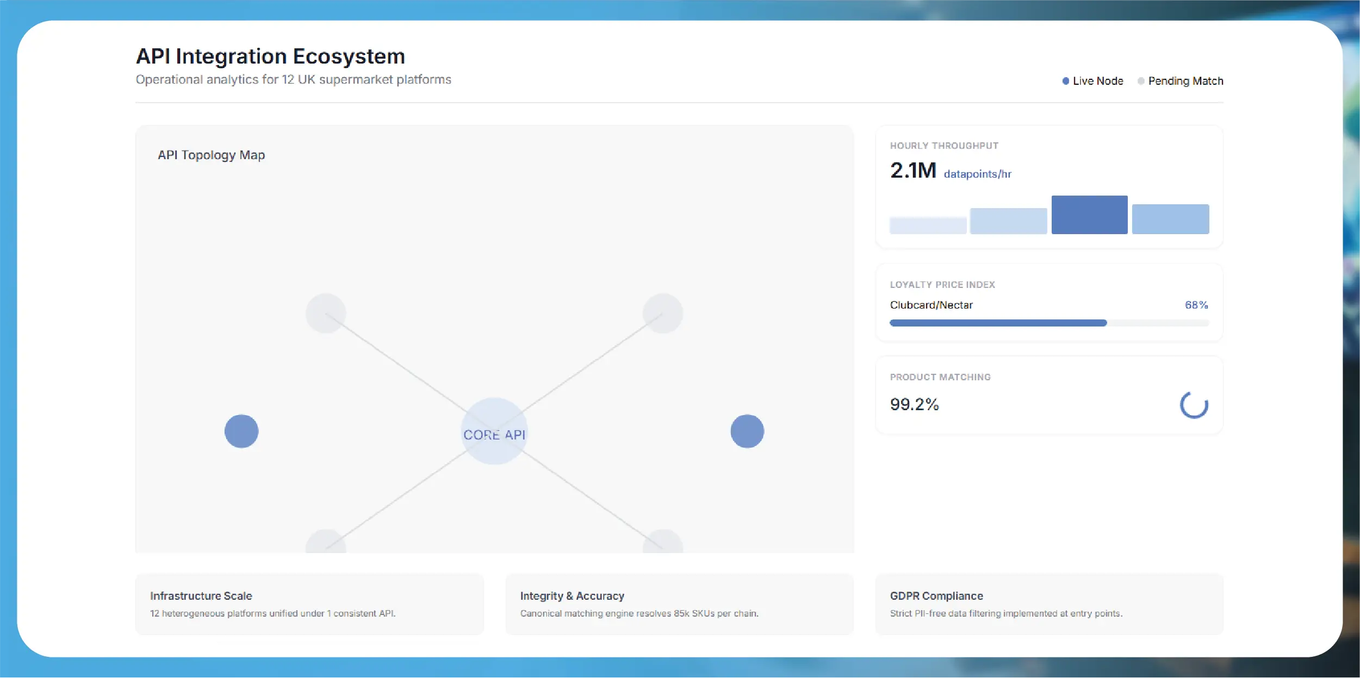Click the 68% loyalty index value
Image resolution: width=1360 pixels, height=678 pixels.
[1196, 305]
